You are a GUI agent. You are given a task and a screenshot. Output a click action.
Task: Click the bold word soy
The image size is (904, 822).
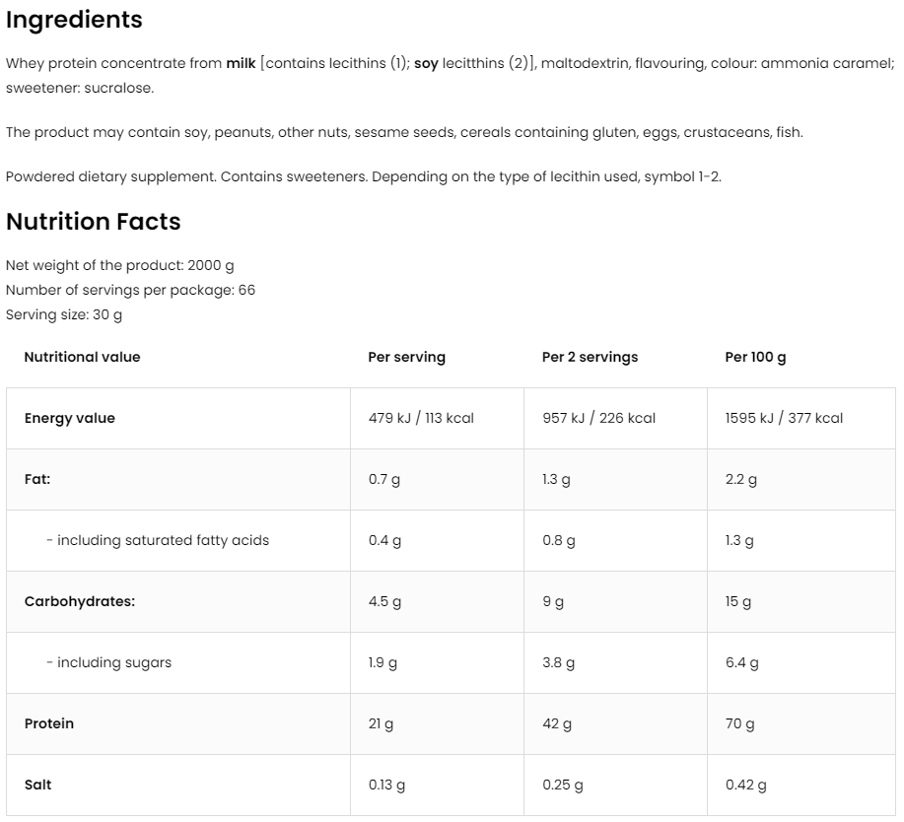coord(426,63)
